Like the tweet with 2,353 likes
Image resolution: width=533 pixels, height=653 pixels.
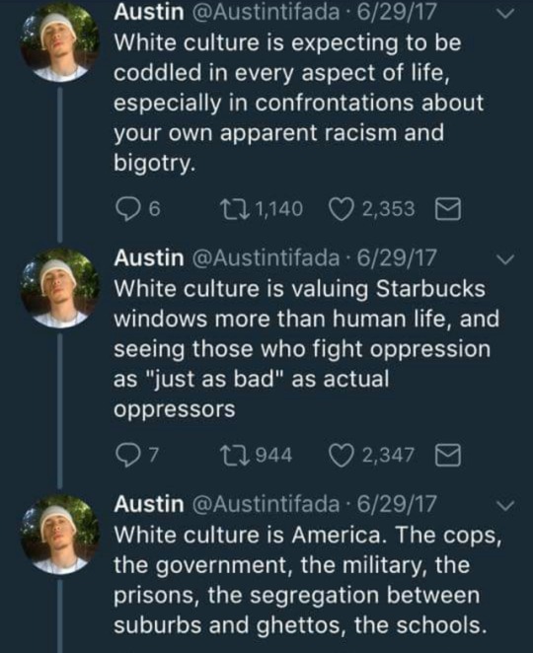coord(341,209)
